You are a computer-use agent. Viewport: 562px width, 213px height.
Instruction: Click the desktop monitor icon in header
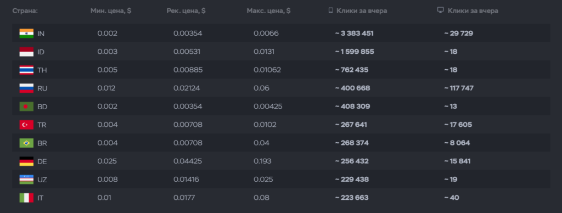pos(441,10)
